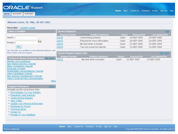Edit the Service Request Quick Links section
The image size is (178, 134).
(162, 53)
